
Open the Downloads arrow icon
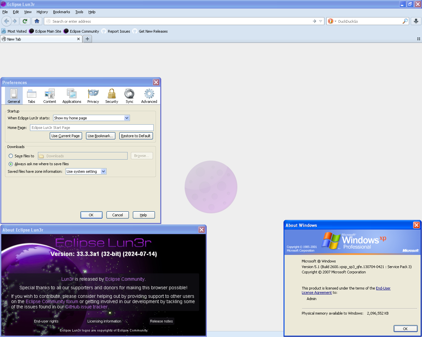(x=416, y=21)
